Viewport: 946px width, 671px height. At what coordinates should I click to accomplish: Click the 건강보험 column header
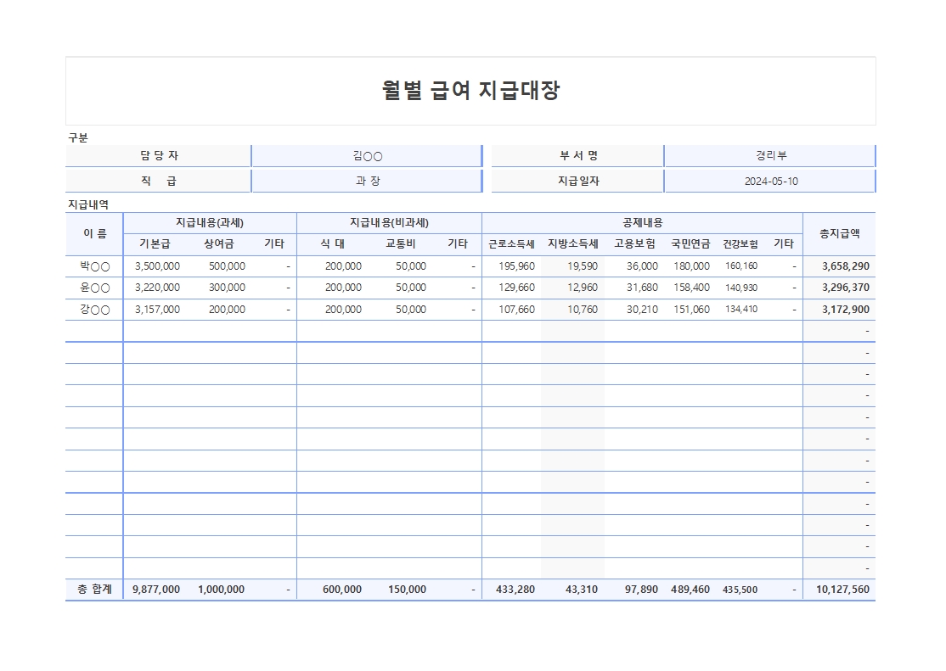coord(740,244)
